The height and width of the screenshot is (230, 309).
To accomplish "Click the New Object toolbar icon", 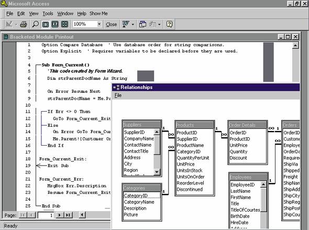I will pyautogui.click(x=152, y=24).
